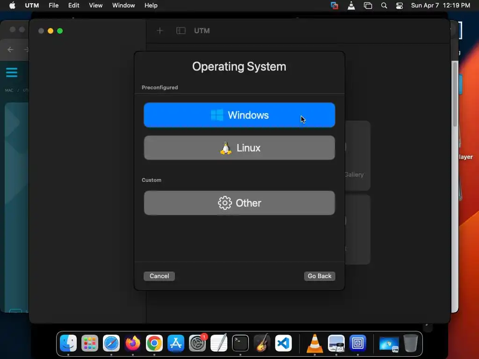The width and height of the screenshot is (479, 359).
Task: Launch VLC from the Dock
Action: click(315, 343)
